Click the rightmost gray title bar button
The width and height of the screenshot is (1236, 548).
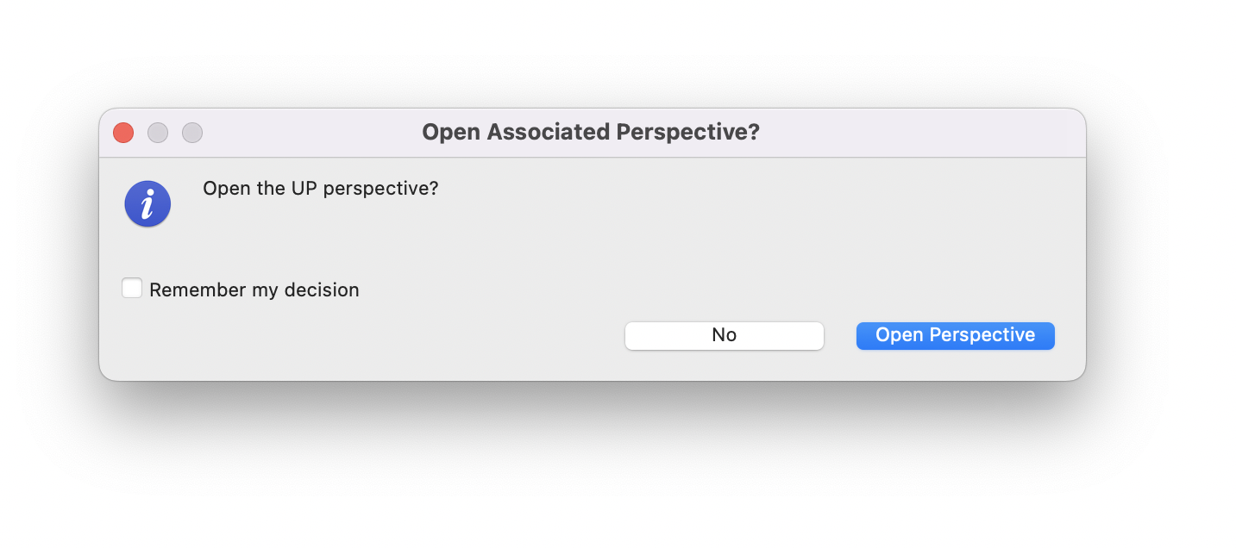[x=192, y=133]
